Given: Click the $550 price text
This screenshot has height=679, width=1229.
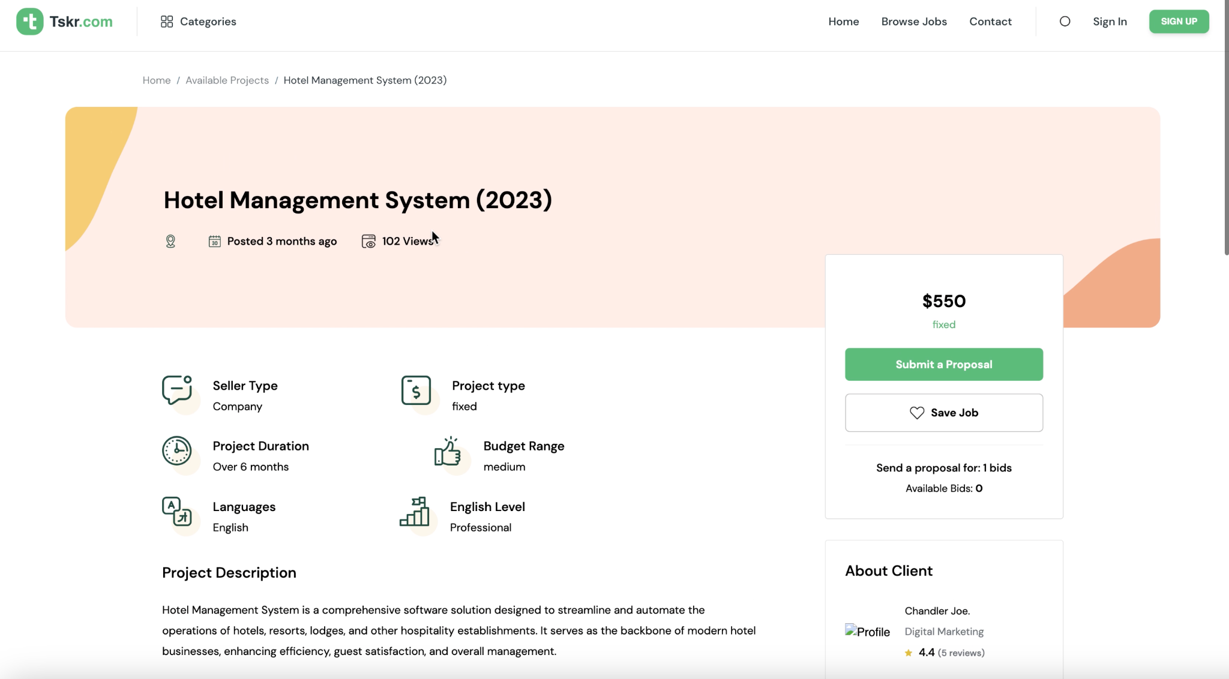Looking at the screenshot, I should click(944, 301).
